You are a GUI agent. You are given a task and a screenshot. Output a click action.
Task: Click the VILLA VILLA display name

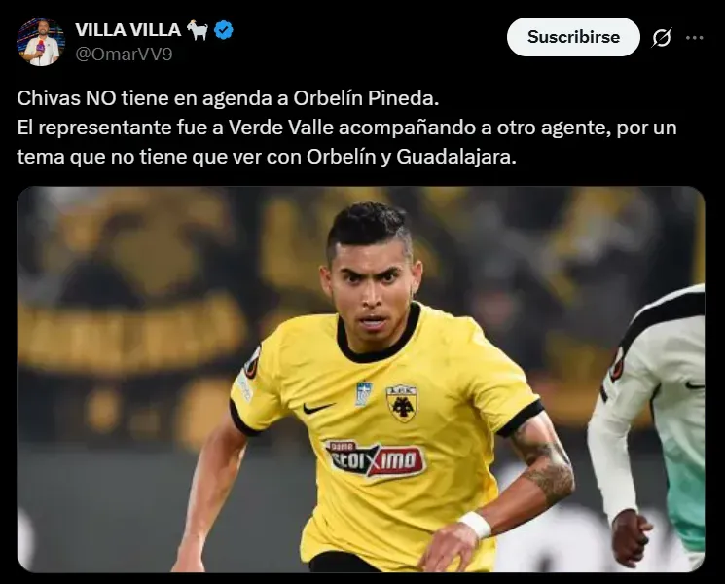tap(128, 30)
